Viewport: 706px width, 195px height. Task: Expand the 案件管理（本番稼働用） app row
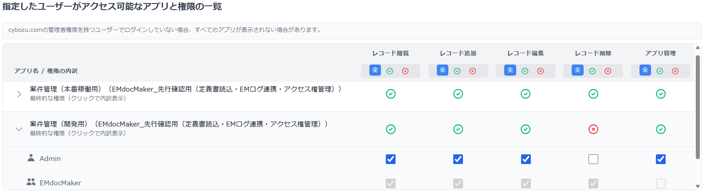tap(19, 94)
